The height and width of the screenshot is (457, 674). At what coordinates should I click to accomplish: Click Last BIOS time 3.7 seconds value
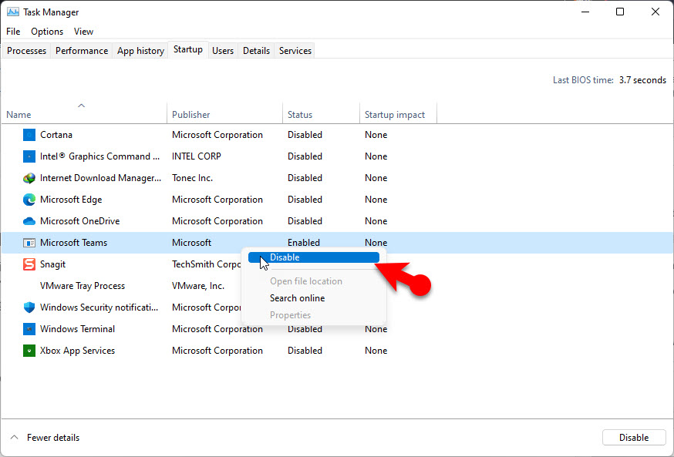pyautogui.click(x=642, y=80)
